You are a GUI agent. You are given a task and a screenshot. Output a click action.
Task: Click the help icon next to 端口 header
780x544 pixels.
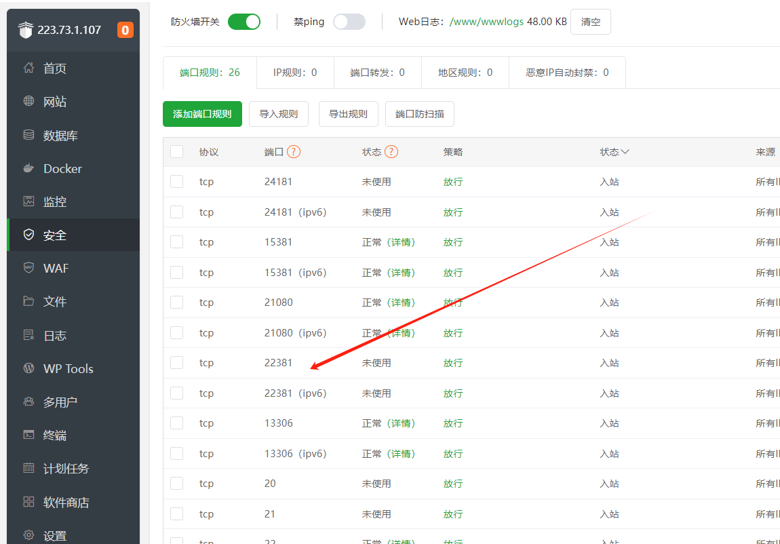pos(294,152)
